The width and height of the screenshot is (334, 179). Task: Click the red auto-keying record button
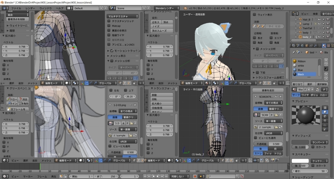[195, 176]
